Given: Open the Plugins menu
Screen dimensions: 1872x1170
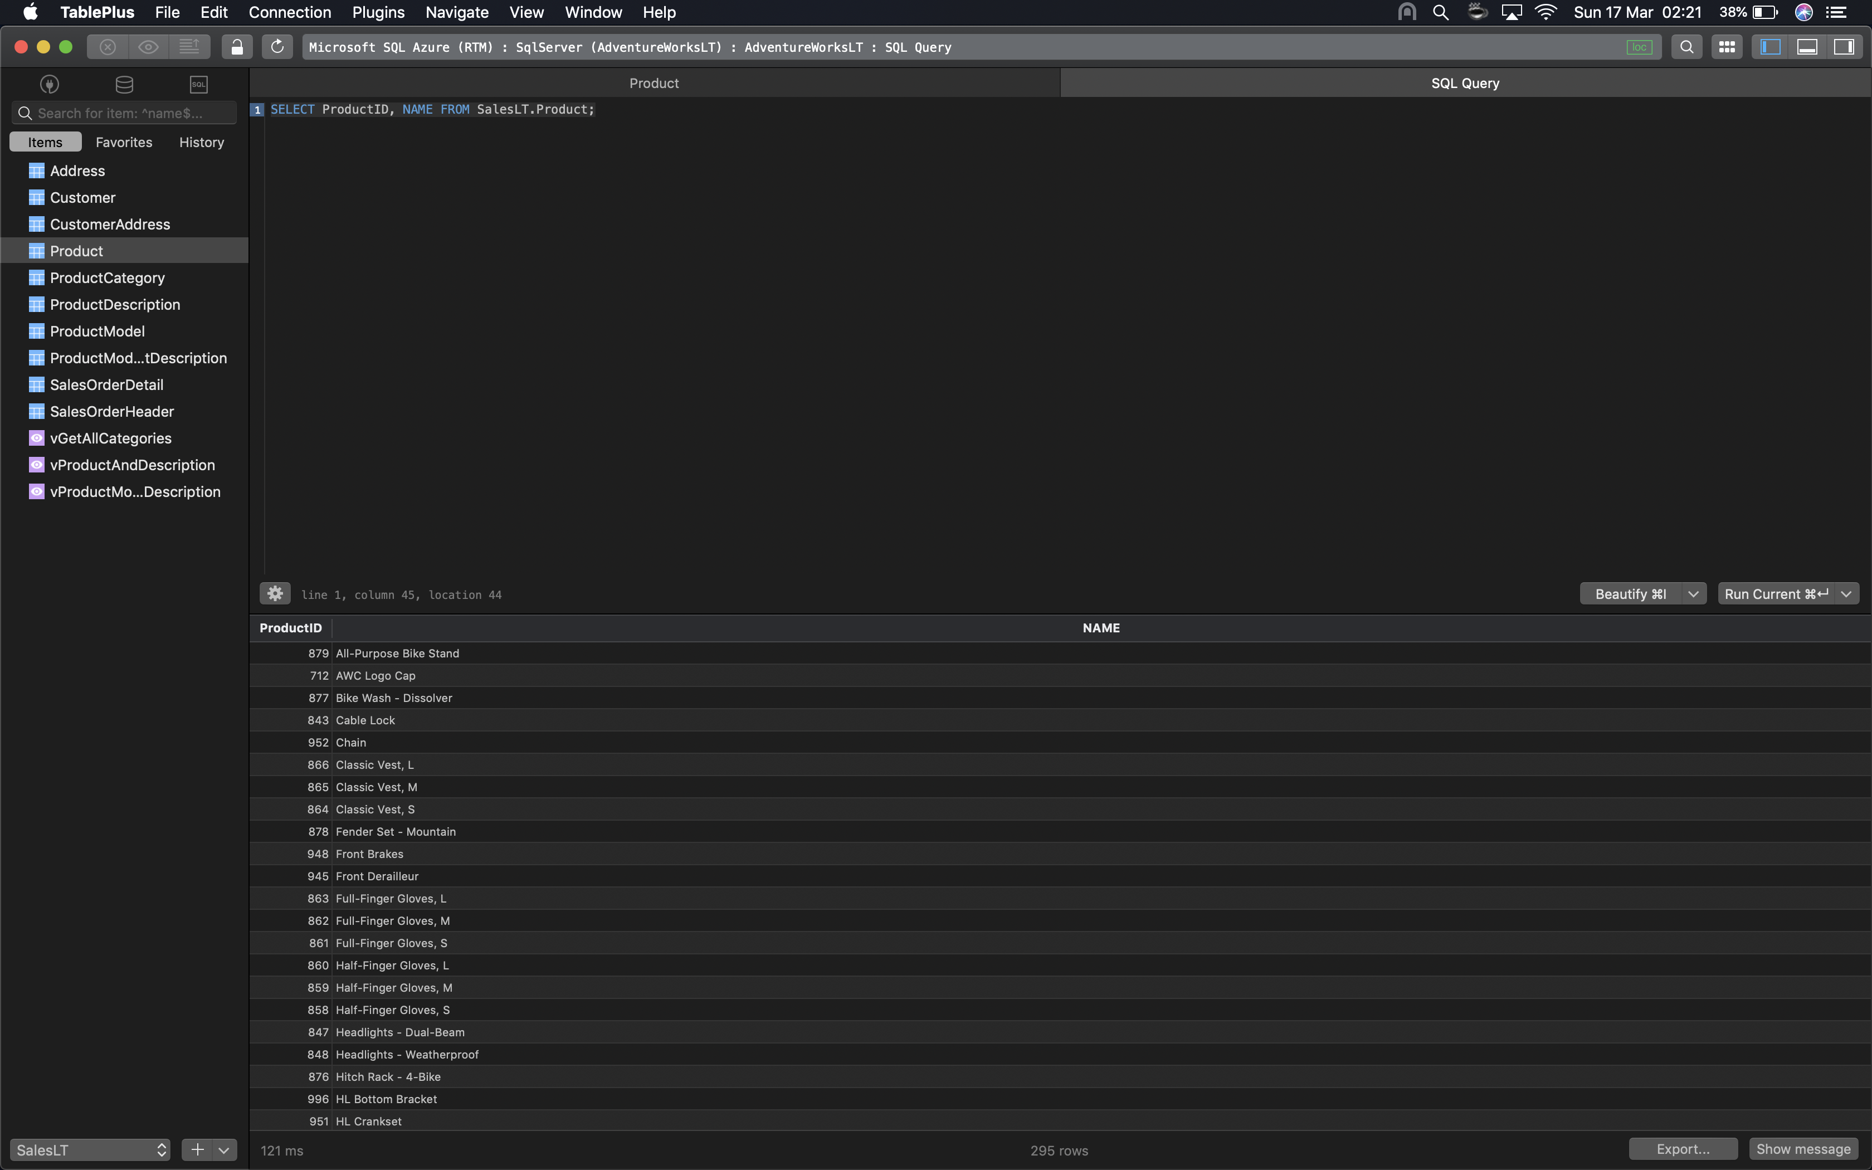Looking at the screenshot, I should [x=378, y=12].
